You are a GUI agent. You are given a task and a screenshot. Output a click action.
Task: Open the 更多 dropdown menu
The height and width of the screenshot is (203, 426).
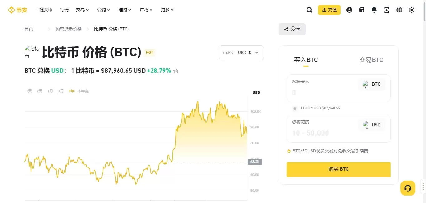click(167, 10)
